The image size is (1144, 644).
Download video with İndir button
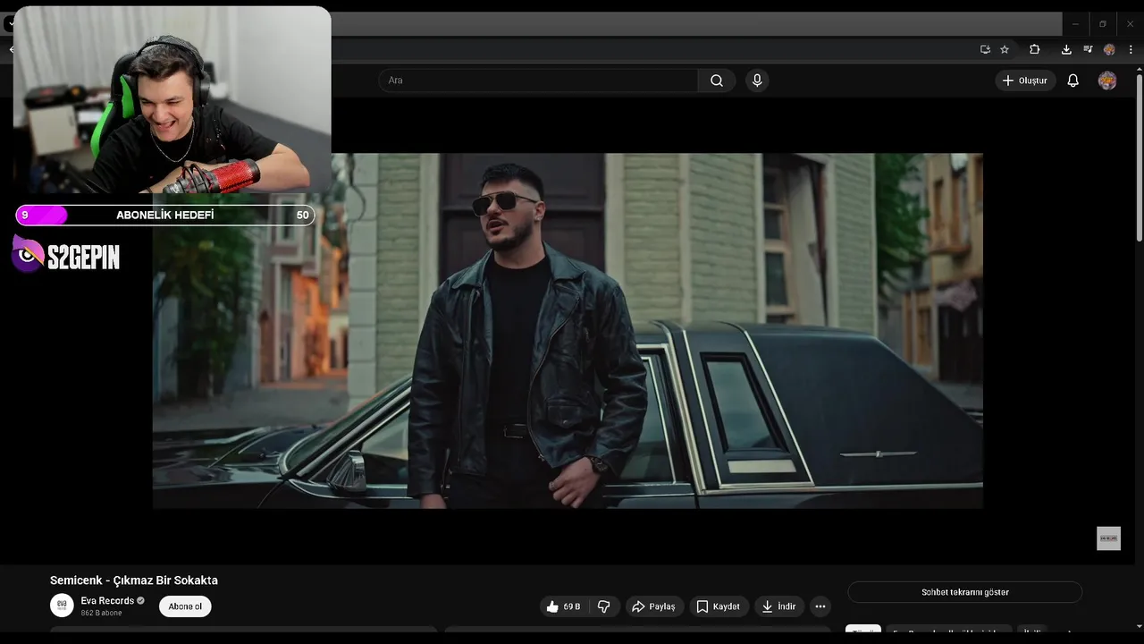[778, 606]
